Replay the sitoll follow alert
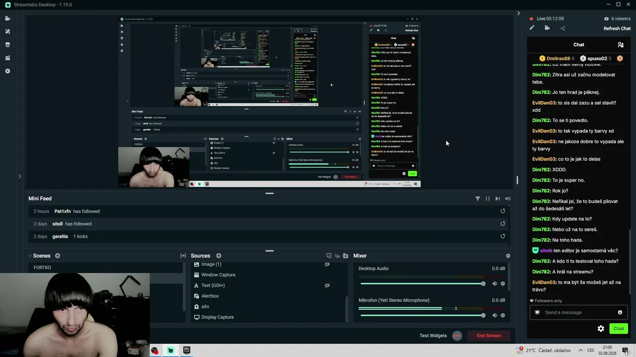This screenshot has width=636, height=357. coord(503,224)
